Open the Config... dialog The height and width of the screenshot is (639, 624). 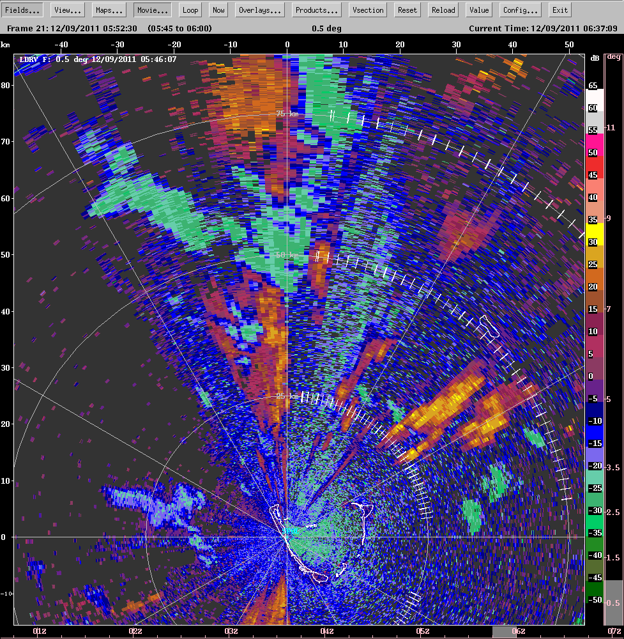click(x=520, y=10)
